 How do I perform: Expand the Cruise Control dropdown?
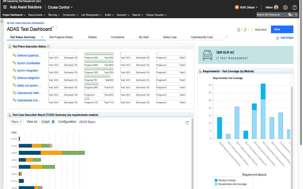(x=60, y=7)
